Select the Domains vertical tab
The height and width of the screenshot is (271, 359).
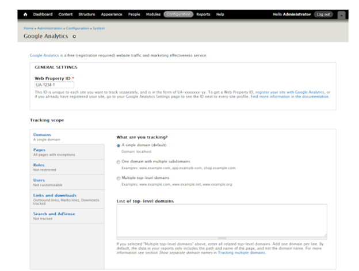[67, 137]
